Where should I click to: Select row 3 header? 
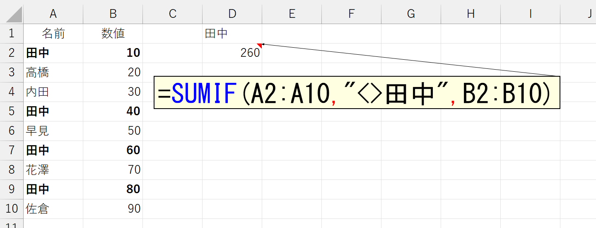point(12,73)
